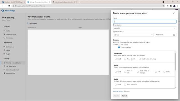Screen dimensions: 180x101
Task: Open a new browser tab
Action: point(79,2)
